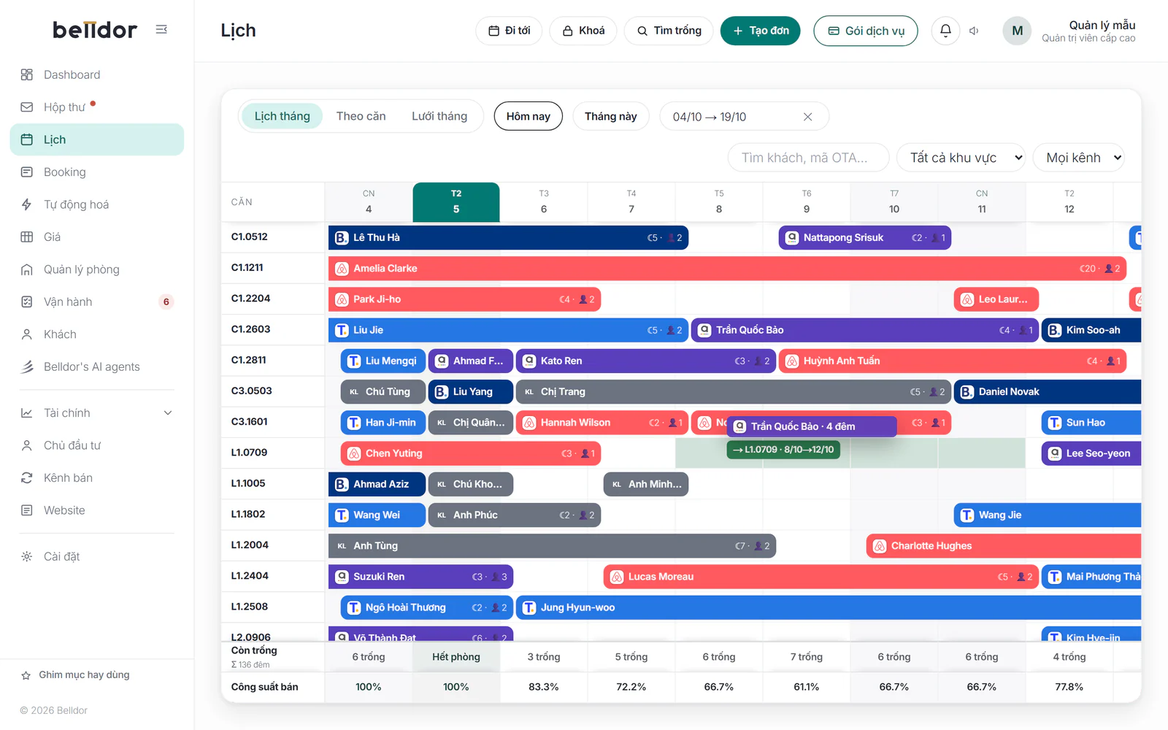Open the Mọi kênh channel dropdown
The width and height of the screenshot is (1168, 730).
coord(1079,158)
